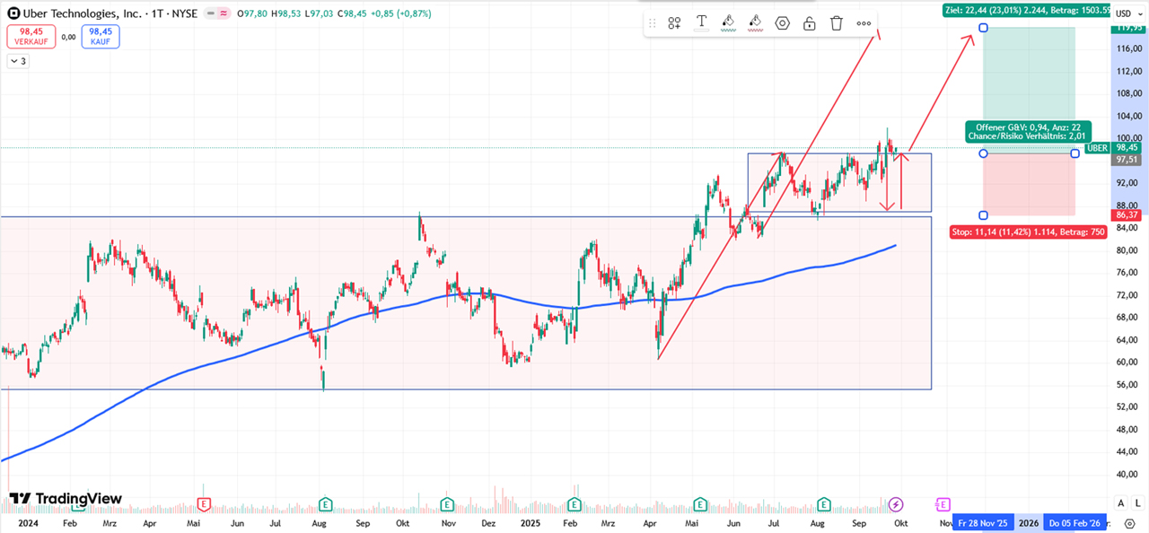
Task: Open drawing settings hexagon icon in toolbar
Action: click(782, 23)
